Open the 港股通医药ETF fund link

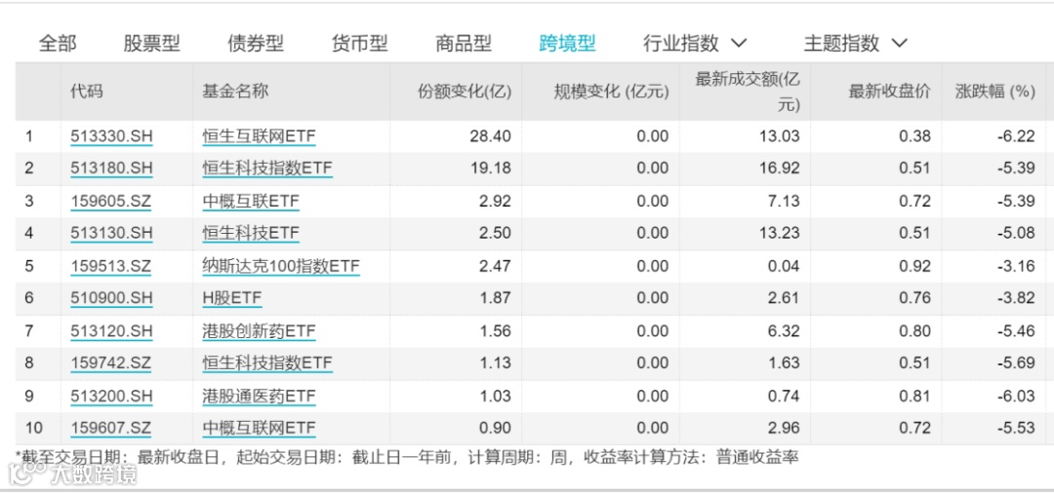click(259, 397)
